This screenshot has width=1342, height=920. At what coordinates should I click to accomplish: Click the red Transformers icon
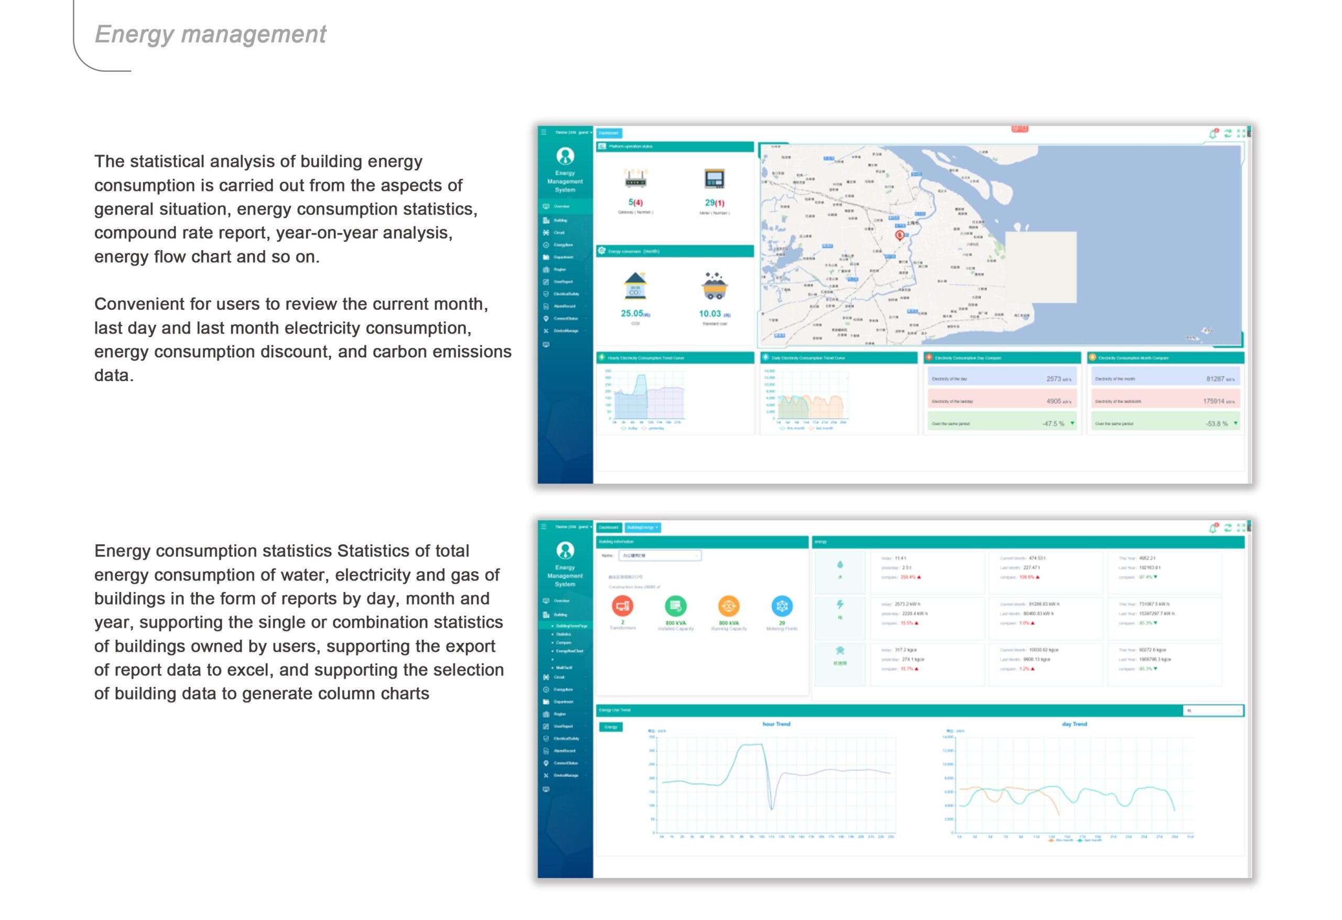click(622, 606)
